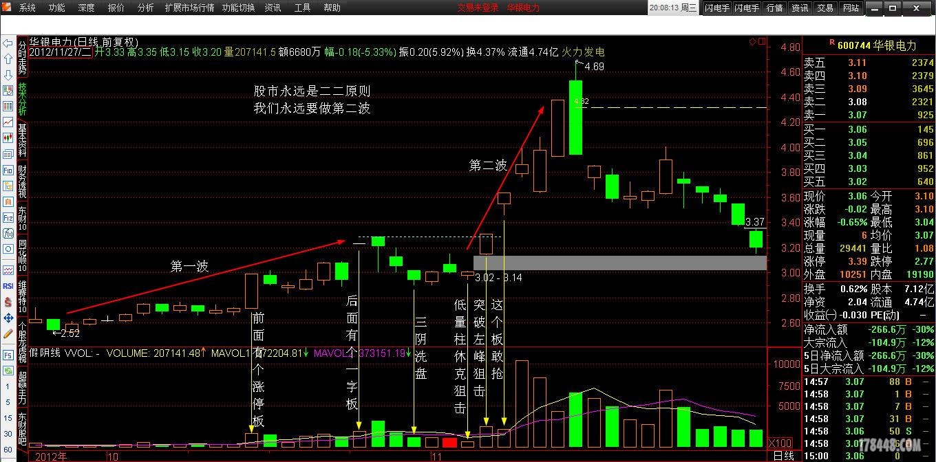Screen dimensions: 936x462
Task: Select the 60-minute period in left sidebar
Action: pos(8,449)
